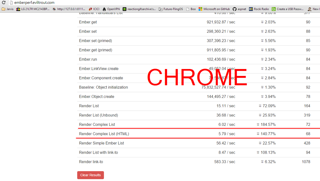This screenshot has width=320, height=181.
Task: Click the value '144,495.27 / sec'
Action: 221,97
